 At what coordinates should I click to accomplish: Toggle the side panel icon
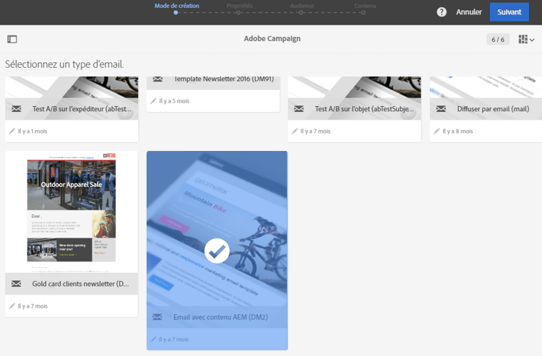[x=12, y=39]
